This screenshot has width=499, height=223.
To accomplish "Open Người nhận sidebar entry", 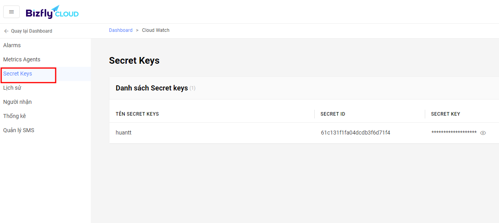I will coord(17,102).
